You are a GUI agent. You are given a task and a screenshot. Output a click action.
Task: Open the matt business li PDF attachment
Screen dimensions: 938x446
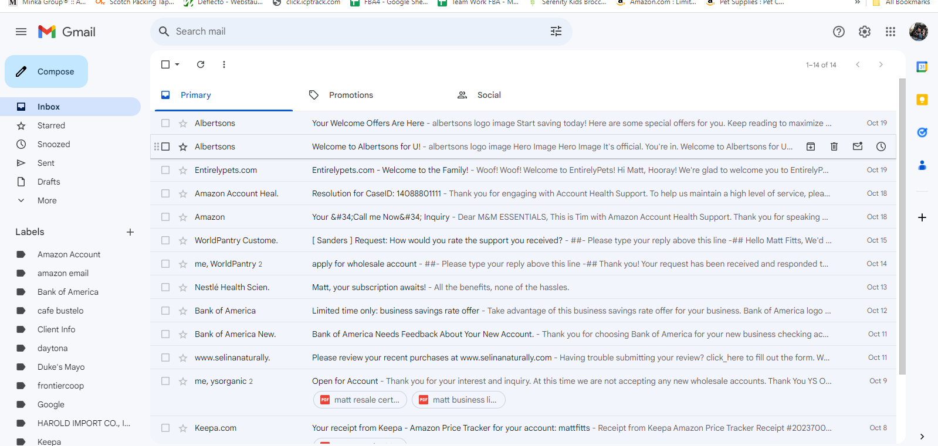(459, 400)
